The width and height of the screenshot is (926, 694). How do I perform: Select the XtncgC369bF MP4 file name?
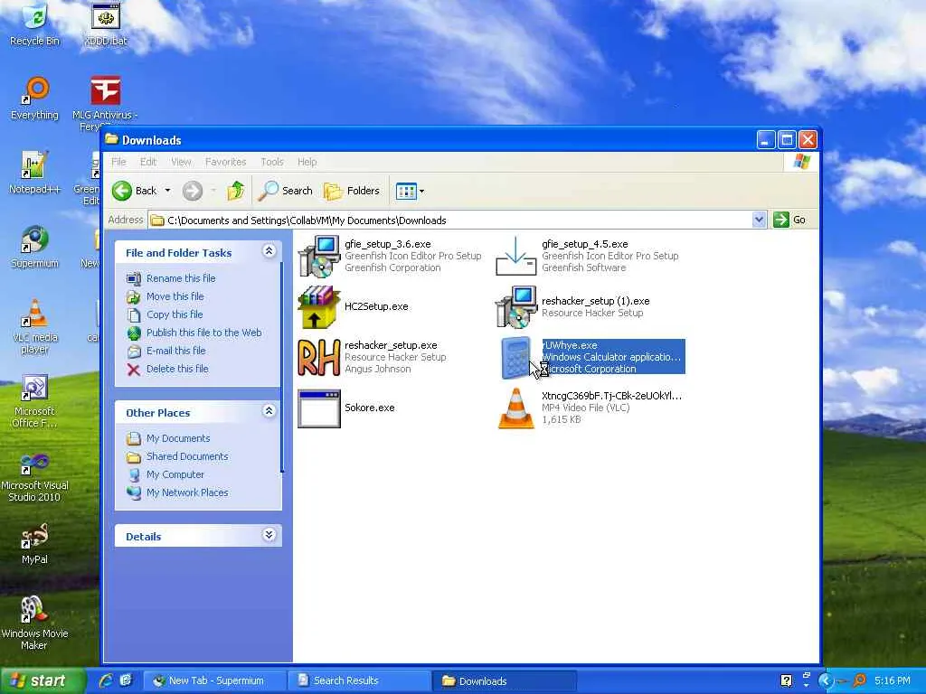tap(611, 396)
